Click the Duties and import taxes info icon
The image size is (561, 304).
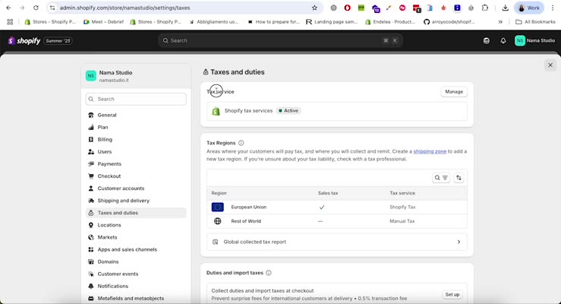pos(269,273)
